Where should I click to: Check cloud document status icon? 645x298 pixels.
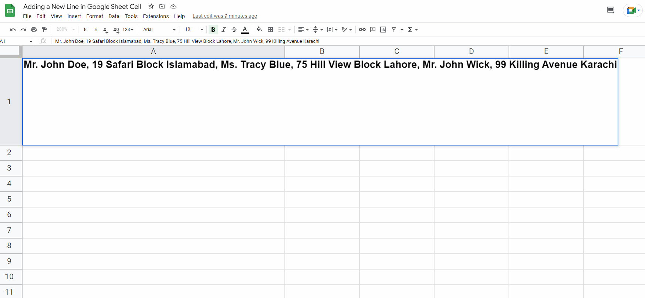pyautogui.click(x=173, y=6)
